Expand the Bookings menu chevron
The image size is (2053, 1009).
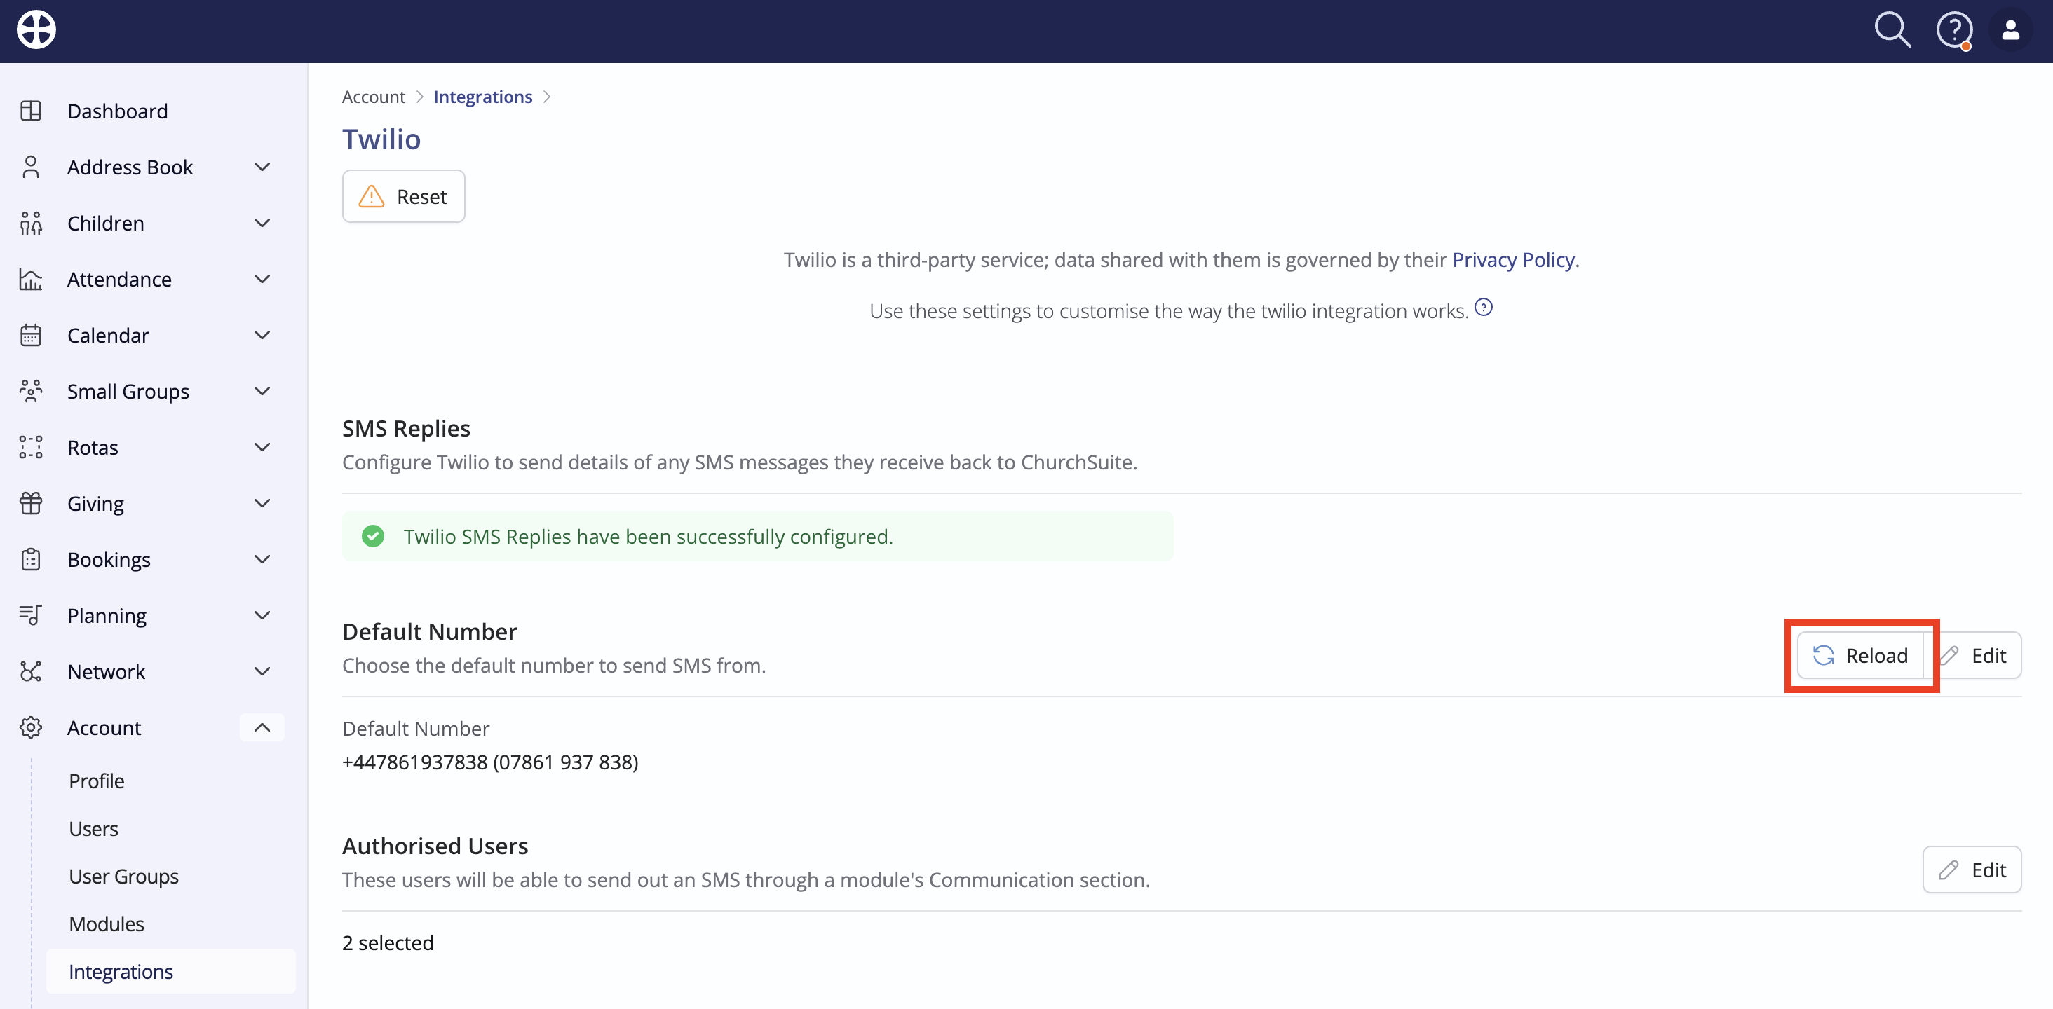262,560
